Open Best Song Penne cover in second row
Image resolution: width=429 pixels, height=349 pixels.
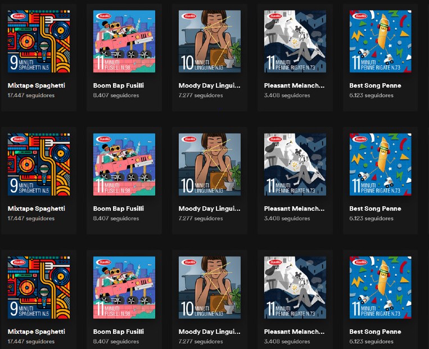click(x=381, y=165)
